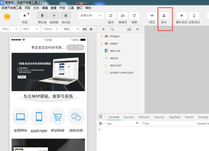209x151 pixels.
Task: Open the WiFi network dropdown
Action: (x=30, y=29)
